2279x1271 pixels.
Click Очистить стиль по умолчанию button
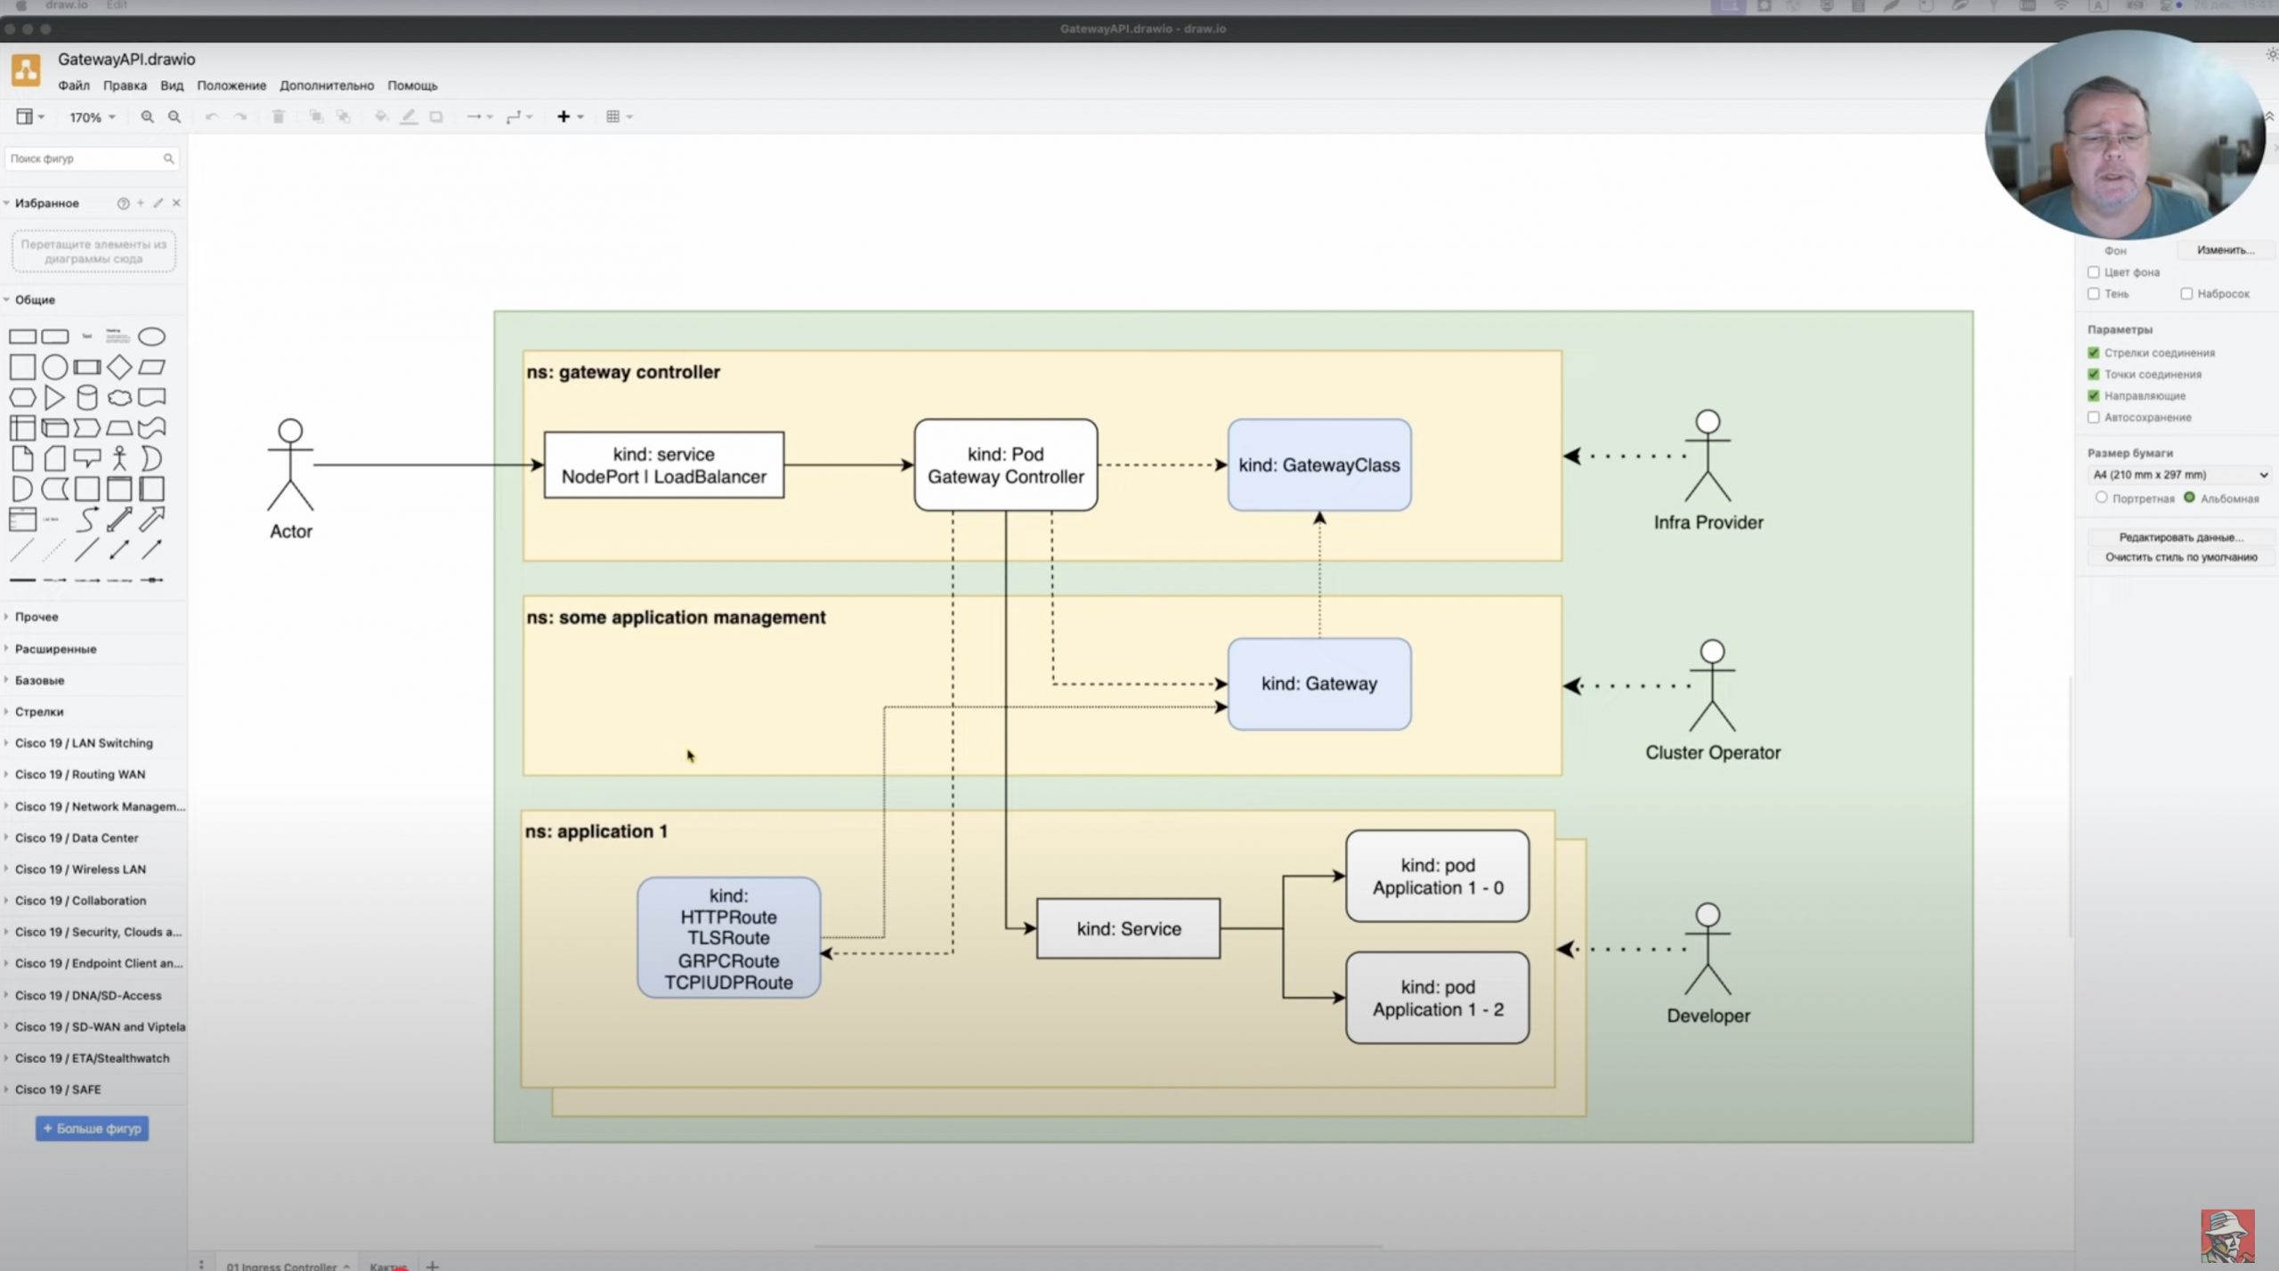coord(2180,557)
